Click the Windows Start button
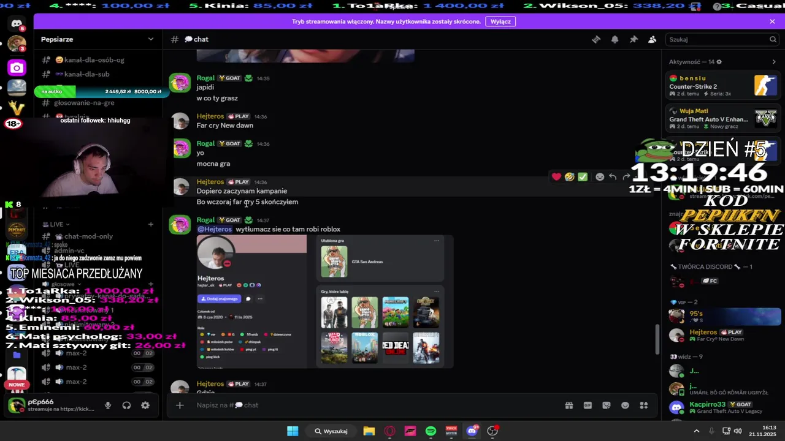 (293, 431)
